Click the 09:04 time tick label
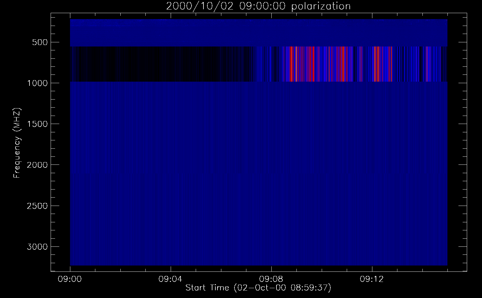482x298 pixels. [x=171, y=280]
